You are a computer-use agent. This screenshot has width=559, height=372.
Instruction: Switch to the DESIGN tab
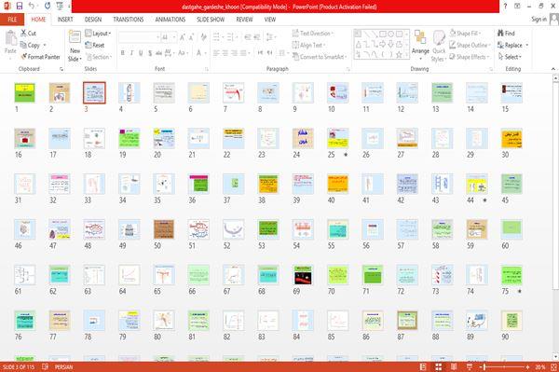93,20
